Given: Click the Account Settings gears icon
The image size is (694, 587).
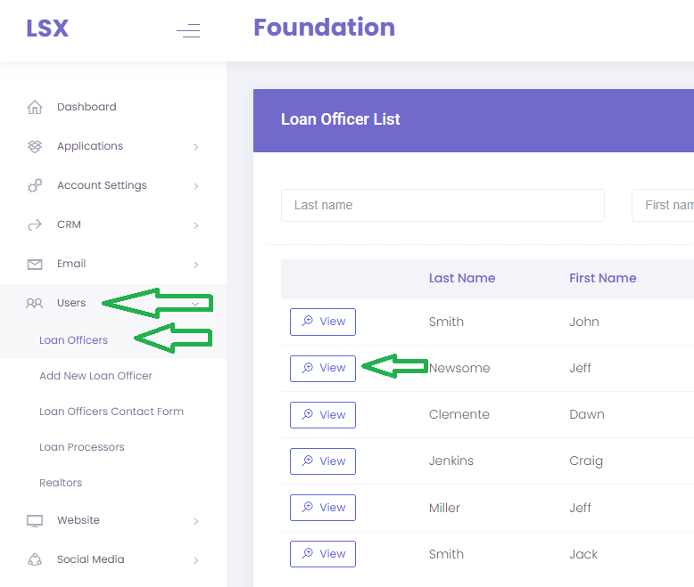Looking at the screenshot, I should (x=35, y=185).
